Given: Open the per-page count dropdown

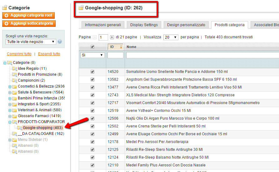Looking at the screenshot, I should pos(171,37).
